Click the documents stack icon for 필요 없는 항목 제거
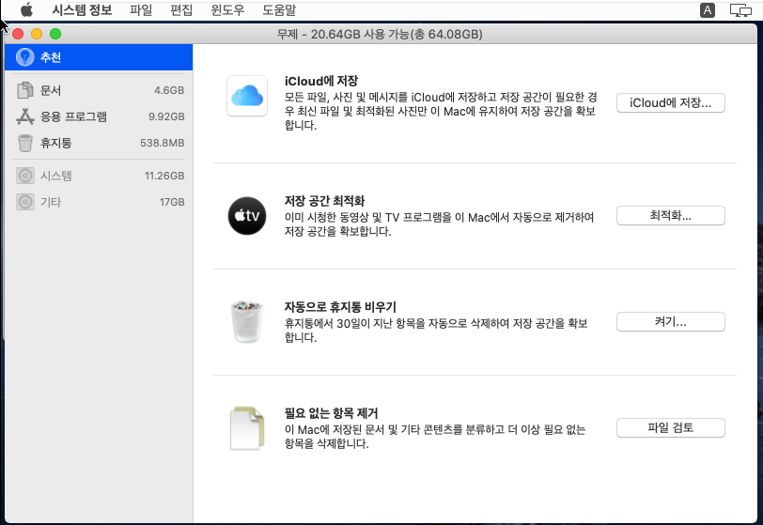The width and height of the screenshot is (763, 525). 248,428
